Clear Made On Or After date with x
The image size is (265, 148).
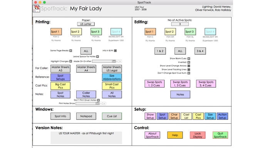click(120, 61)
